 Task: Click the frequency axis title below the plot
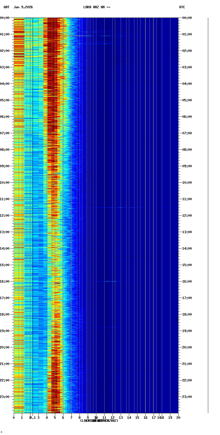pyautogui.click(x=99, y=421)
